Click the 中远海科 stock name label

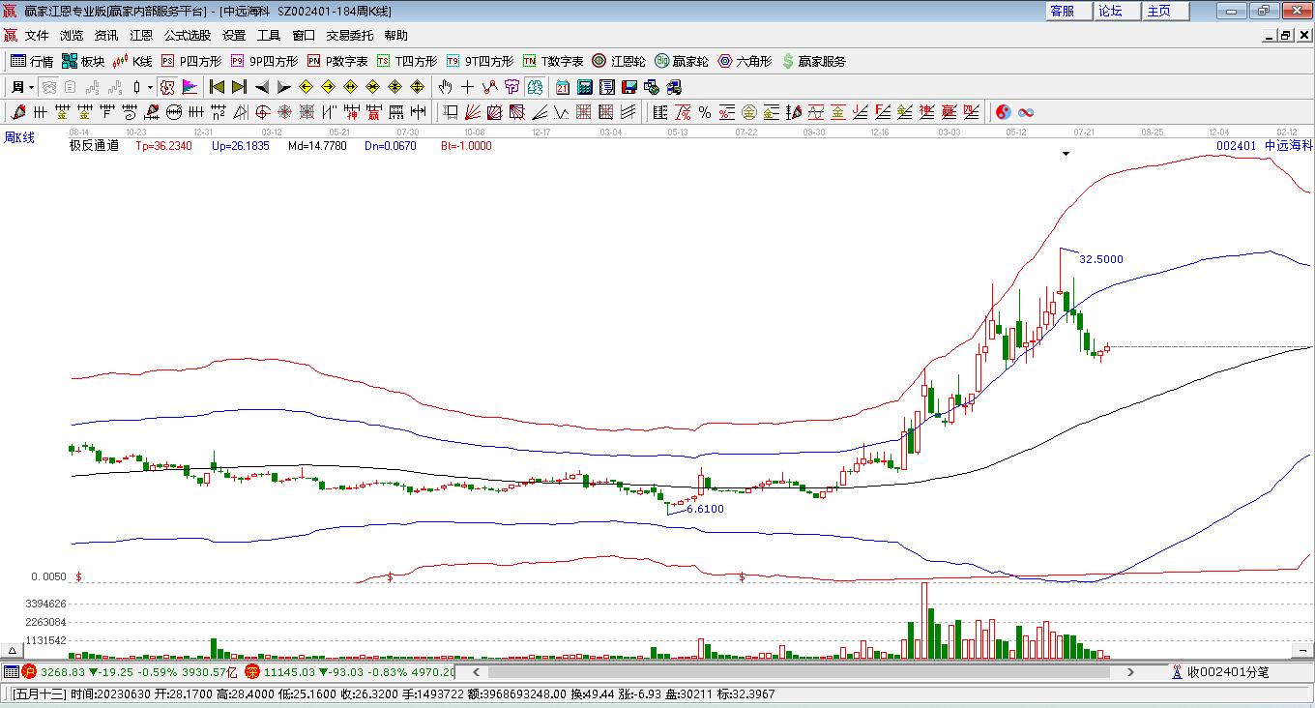[x=1289, y=146]
